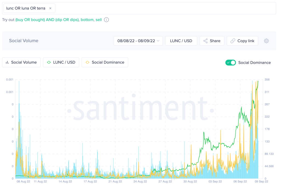
Task: Click the Share button
Action: pos(212,41)
